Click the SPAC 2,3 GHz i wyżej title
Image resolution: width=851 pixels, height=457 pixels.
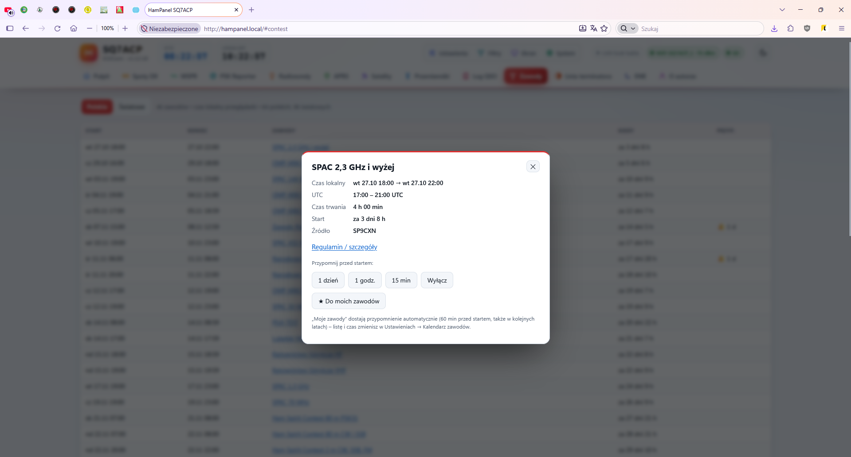click(x=353, y=167)
